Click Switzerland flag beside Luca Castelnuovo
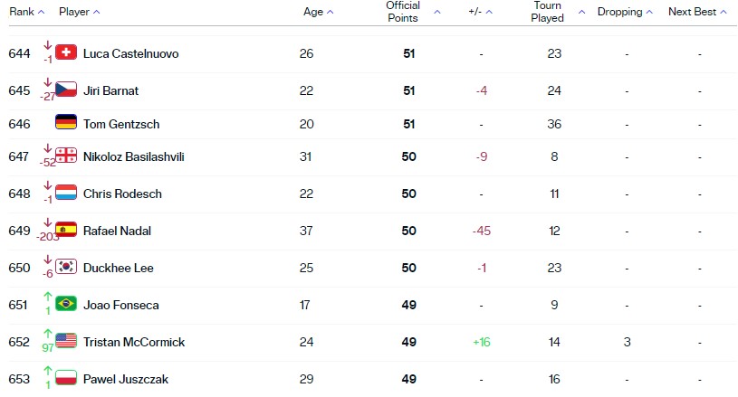Image resolution: width=738 pixels, height=397 pixels. (x=66, y=52)
